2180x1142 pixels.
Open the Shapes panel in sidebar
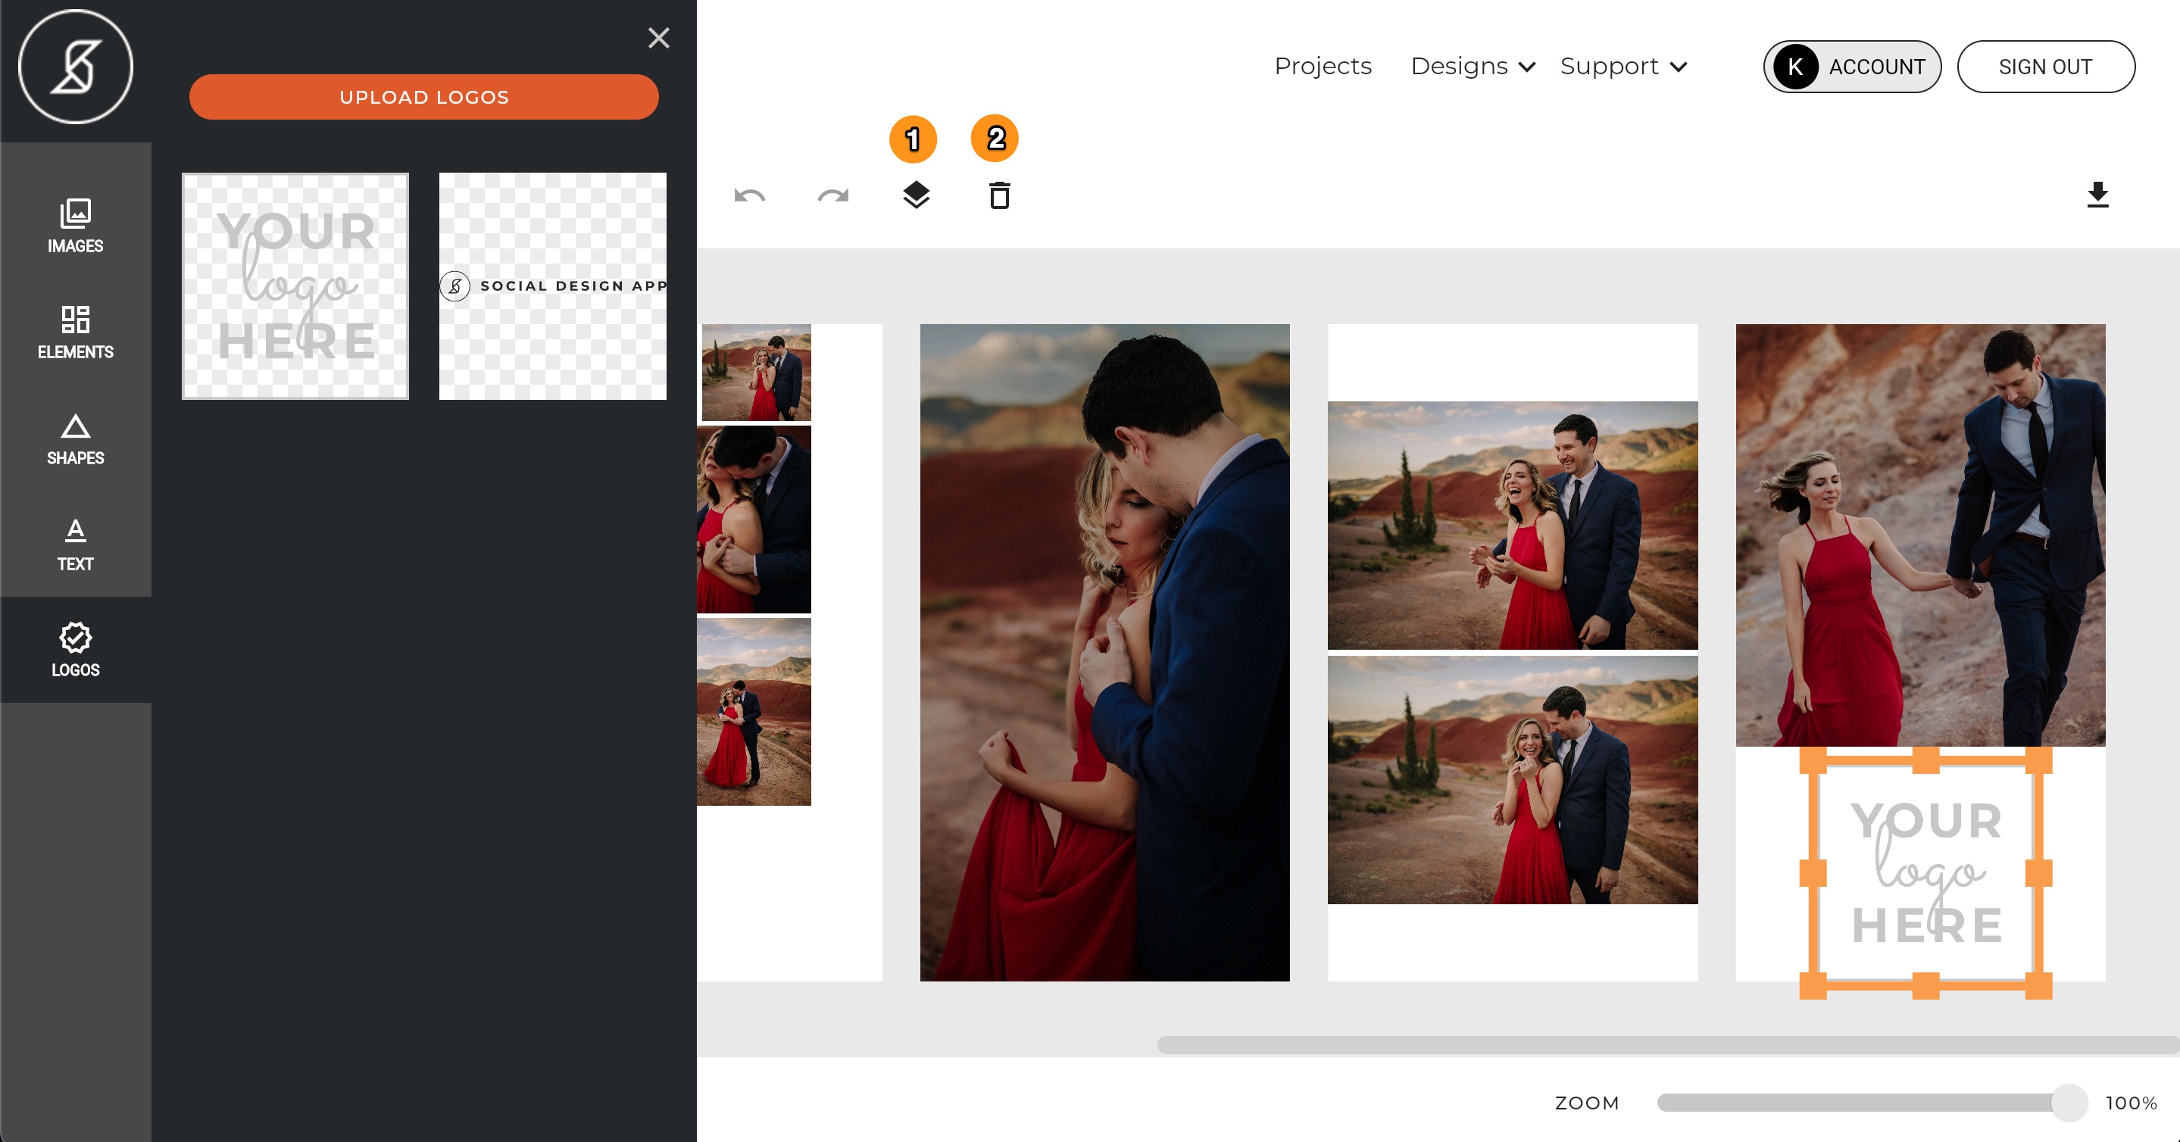point(75,438)
